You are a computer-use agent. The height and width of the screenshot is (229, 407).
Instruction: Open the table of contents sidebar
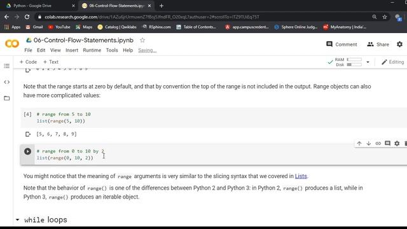coord(7,66)
